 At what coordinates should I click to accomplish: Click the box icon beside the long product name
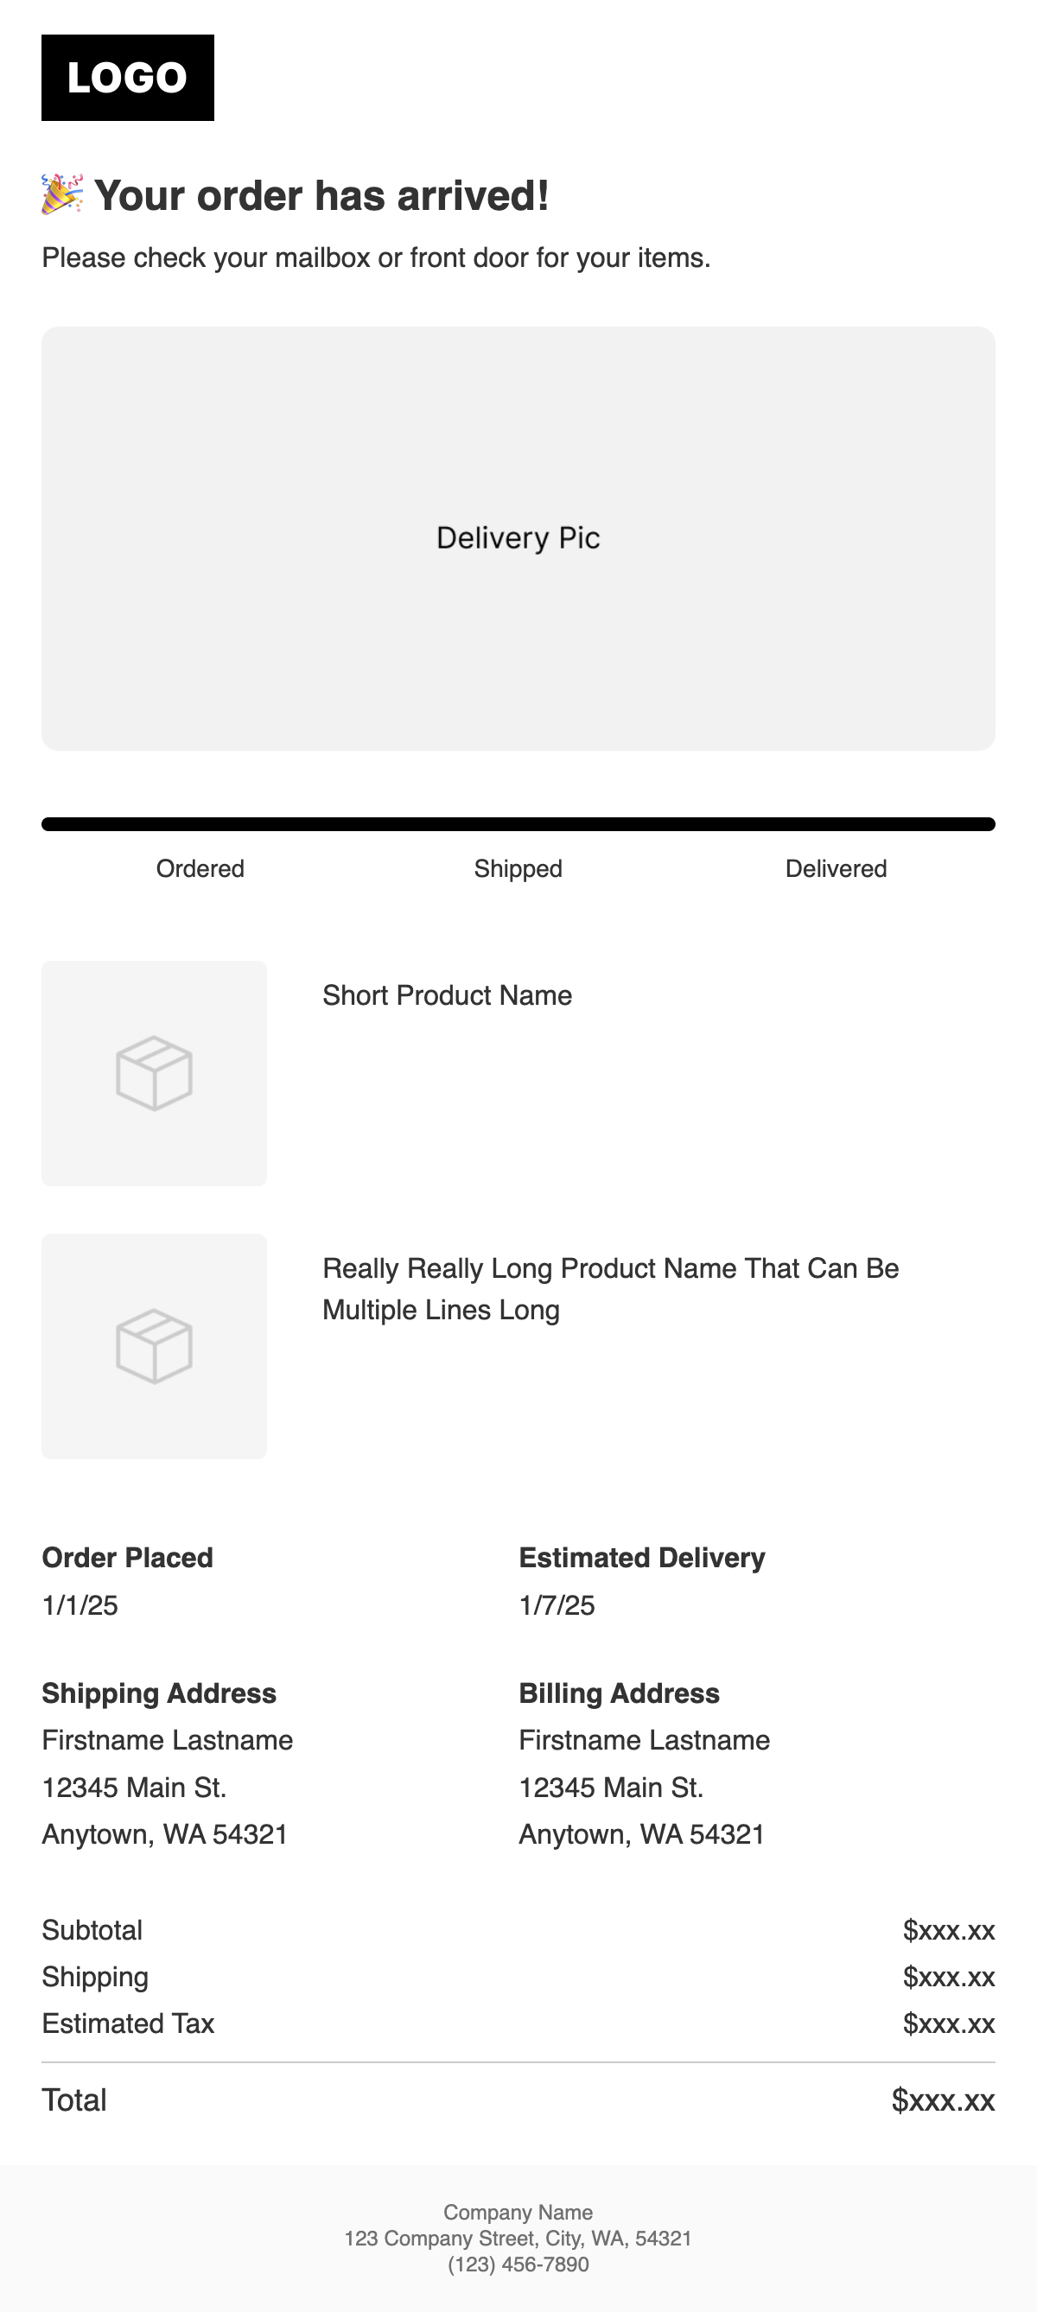[x=155, y=1345]
